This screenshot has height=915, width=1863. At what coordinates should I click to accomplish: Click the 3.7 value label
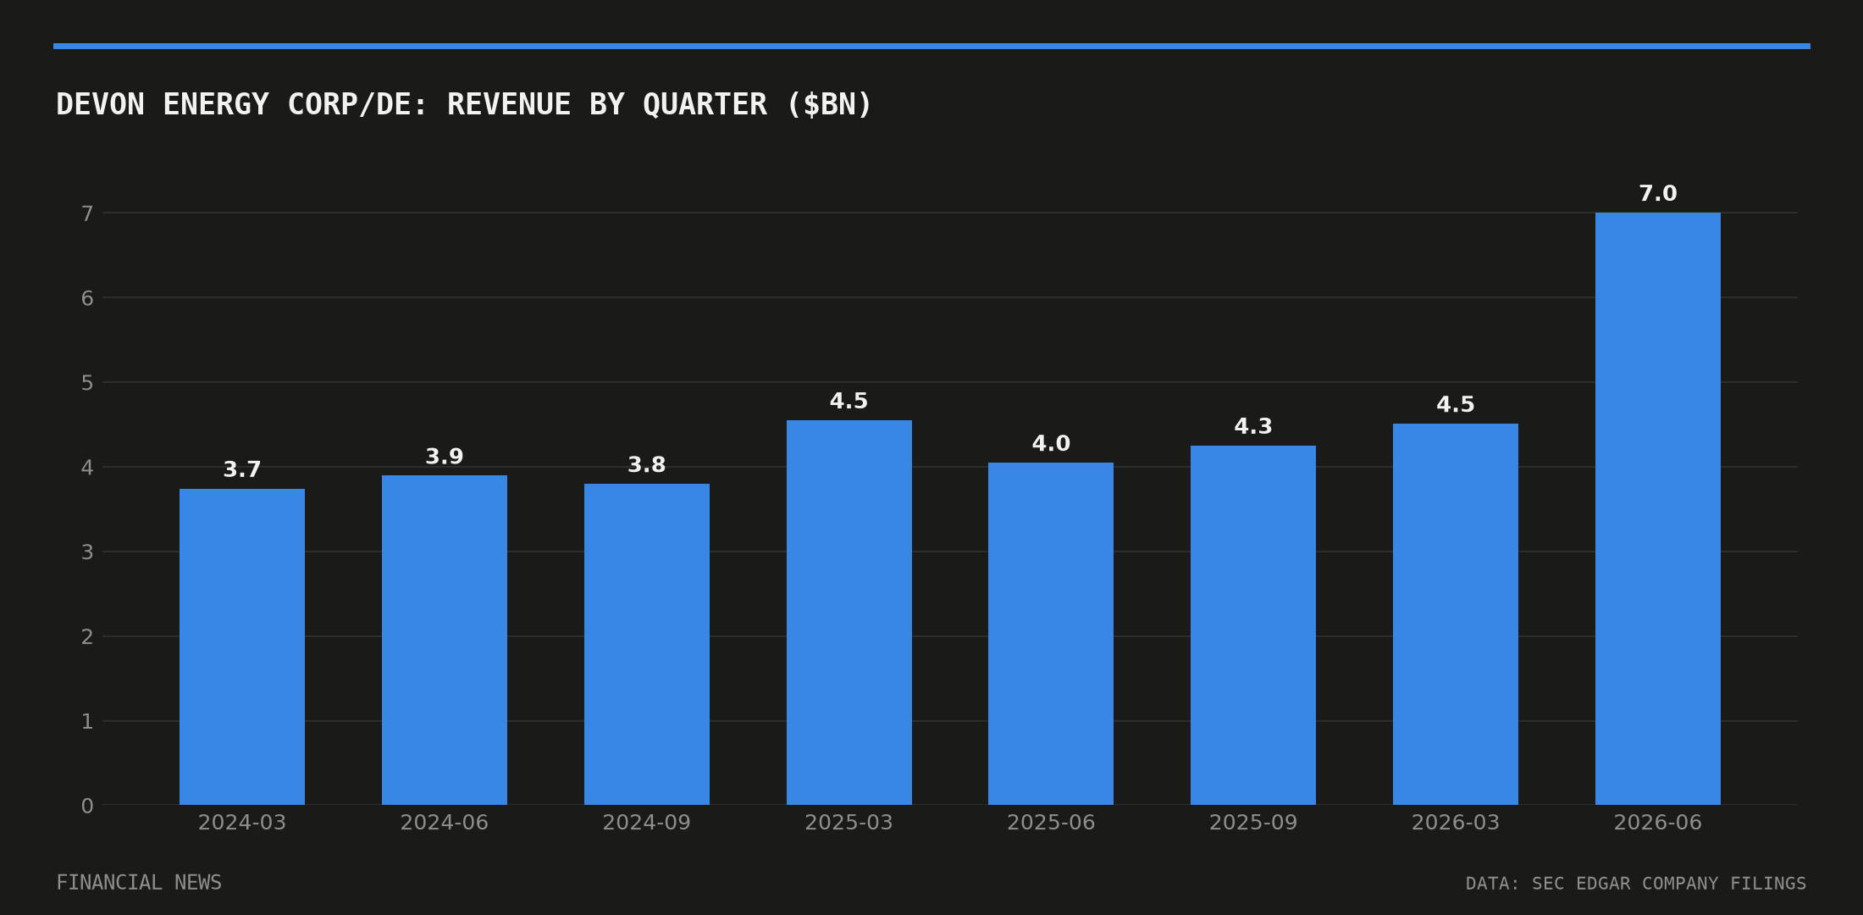(x=242, y=469)
